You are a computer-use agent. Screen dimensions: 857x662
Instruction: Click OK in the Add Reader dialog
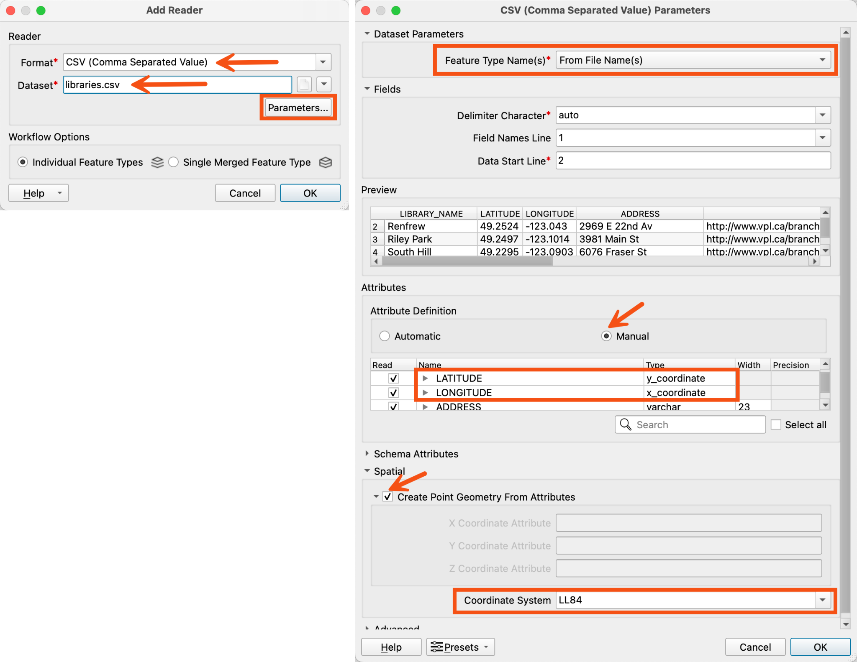[310, 193]
